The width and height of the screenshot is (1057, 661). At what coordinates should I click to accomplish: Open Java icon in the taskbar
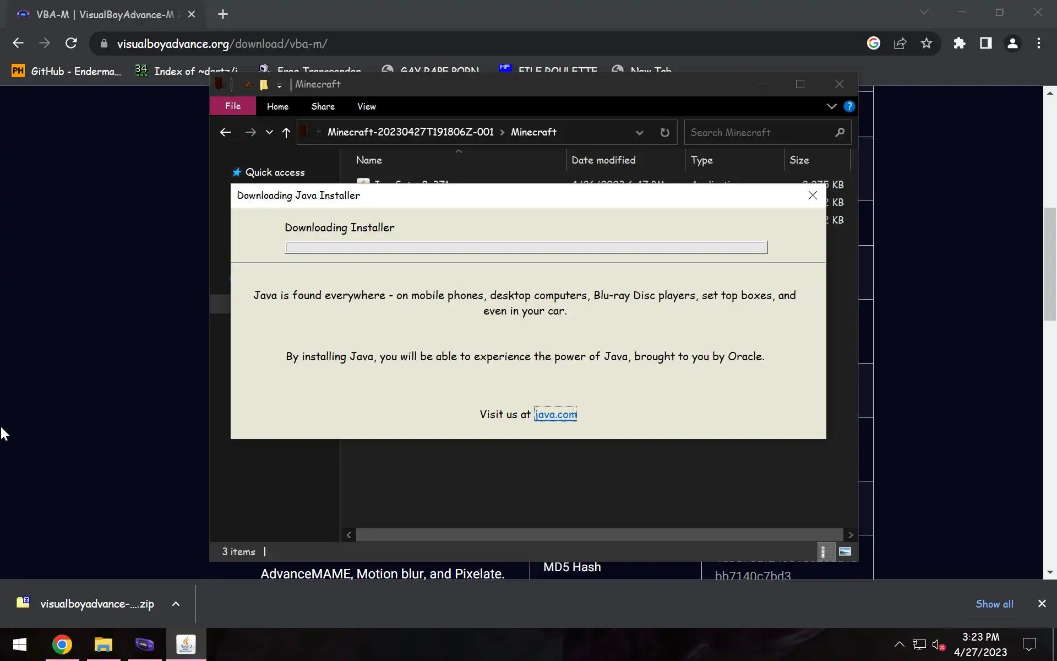coord(186,644)
